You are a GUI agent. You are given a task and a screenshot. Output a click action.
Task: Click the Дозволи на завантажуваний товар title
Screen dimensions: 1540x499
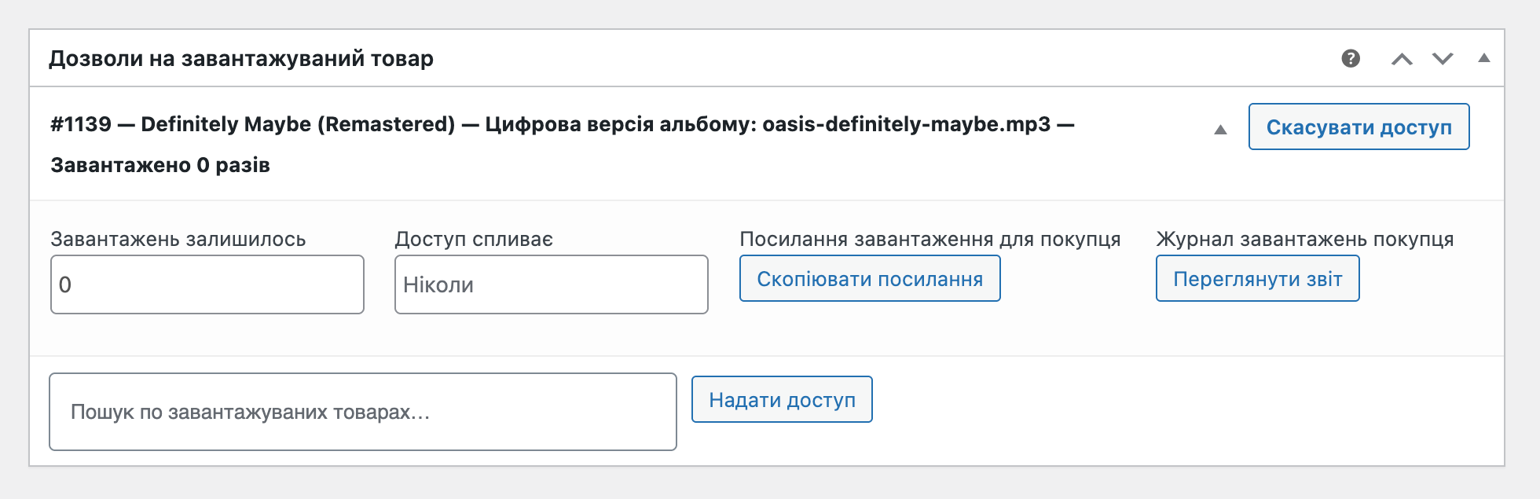241,59
